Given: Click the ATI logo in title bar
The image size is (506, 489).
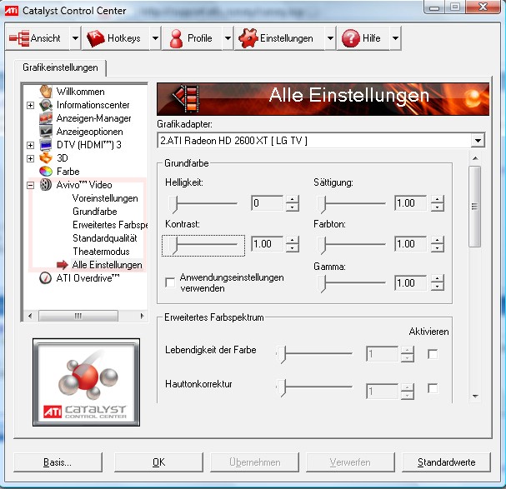Looking at the screenshot, I should (12, 11).
